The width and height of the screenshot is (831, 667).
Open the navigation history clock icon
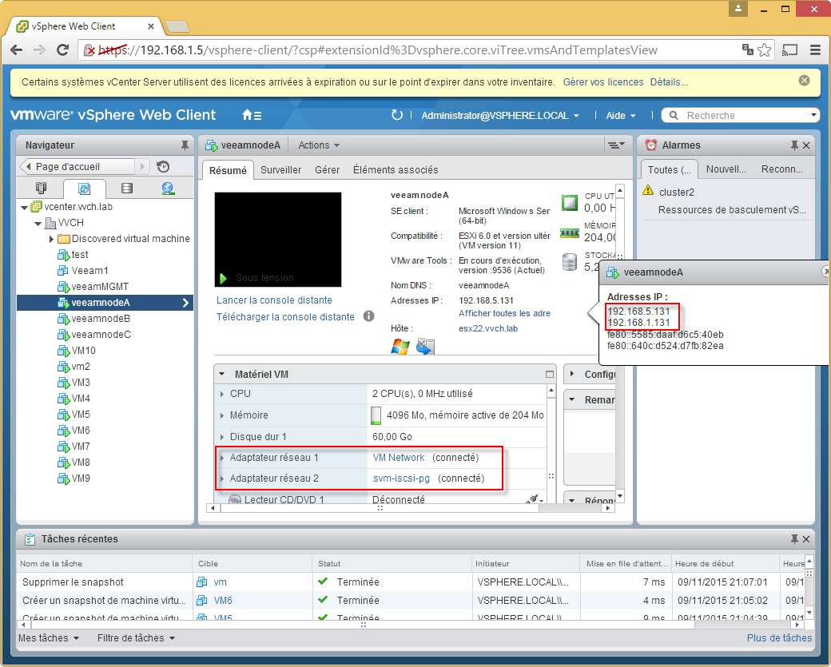tap(163, 167)
